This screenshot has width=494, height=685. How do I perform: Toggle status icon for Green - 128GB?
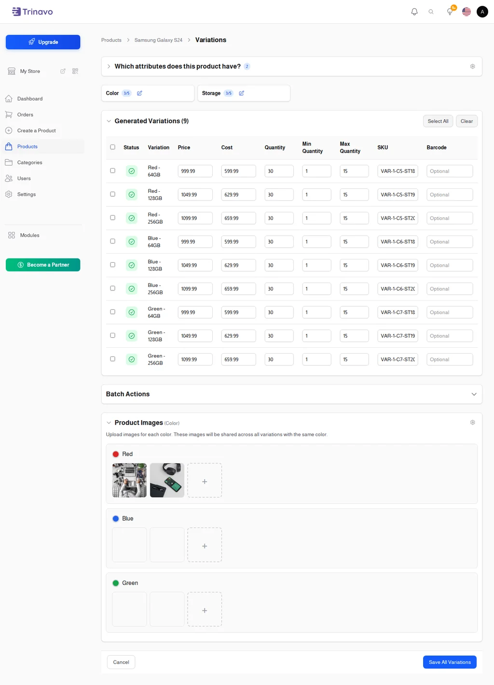pos(131,336)
